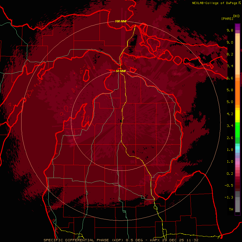Click the '[PHAS]' units label
Screen dimensions: 242x242
227,19
